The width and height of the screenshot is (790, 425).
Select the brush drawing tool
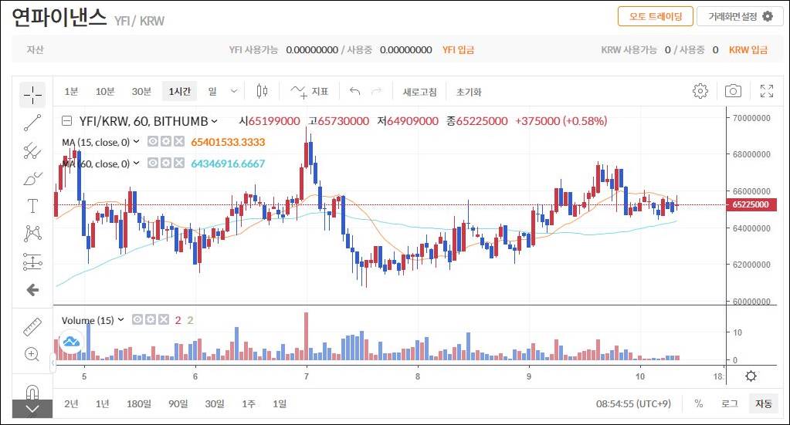(32, 178)
